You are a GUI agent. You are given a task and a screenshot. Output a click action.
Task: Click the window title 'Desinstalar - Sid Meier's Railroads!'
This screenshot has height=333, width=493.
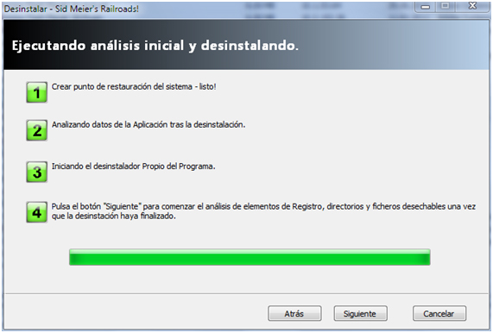tap(72, 9)
